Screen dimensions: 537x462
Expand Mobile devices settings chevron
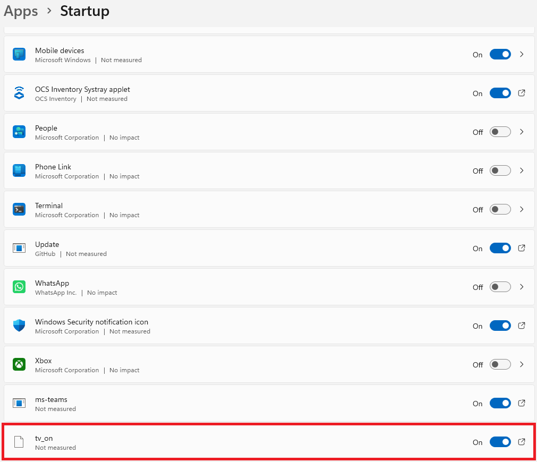coord(522,54)
